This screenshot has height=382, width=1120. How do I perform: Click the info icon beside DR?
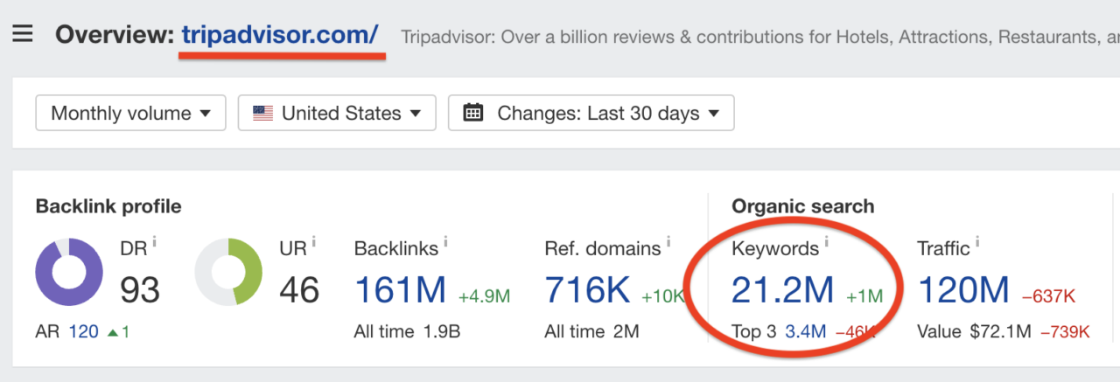pos(154,240)
